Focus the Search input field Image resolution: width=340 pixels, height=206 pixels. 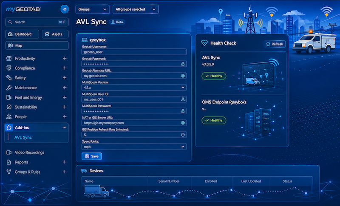pos(37,22)
